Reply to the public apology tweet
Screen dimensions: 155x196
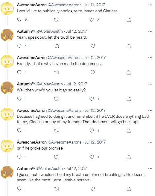tap(19, 19)
